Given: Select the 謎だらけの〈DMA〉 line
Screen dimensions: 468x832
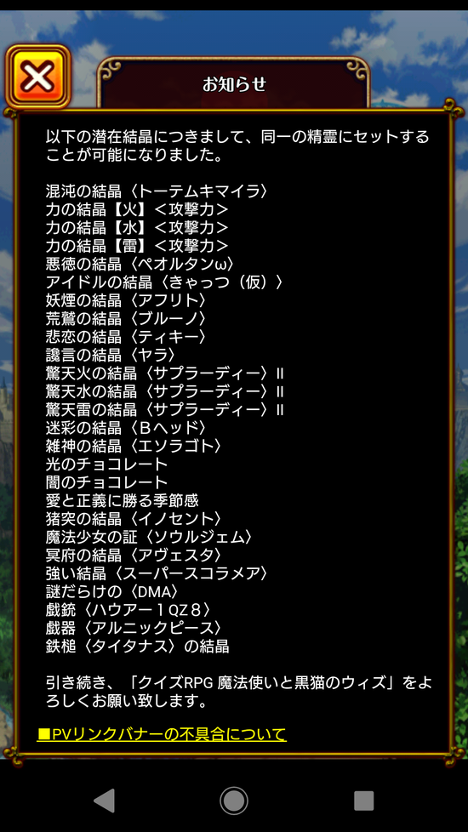Looking at the screenshot, I should click(x=112, y=591).
